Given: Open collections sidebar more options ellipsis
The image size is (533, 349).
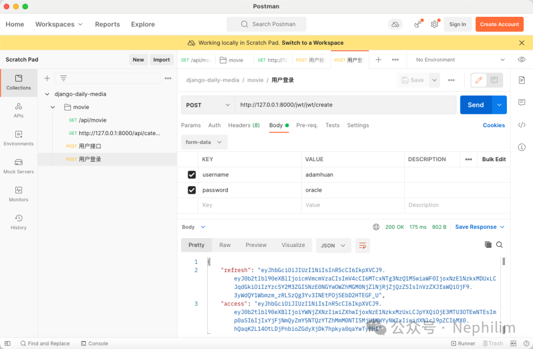Looking at the screenshot, I should click(168, 78).
